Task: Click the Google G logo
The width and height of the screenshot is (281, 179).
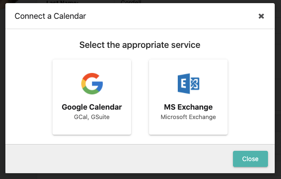Action: pos(92,84)
